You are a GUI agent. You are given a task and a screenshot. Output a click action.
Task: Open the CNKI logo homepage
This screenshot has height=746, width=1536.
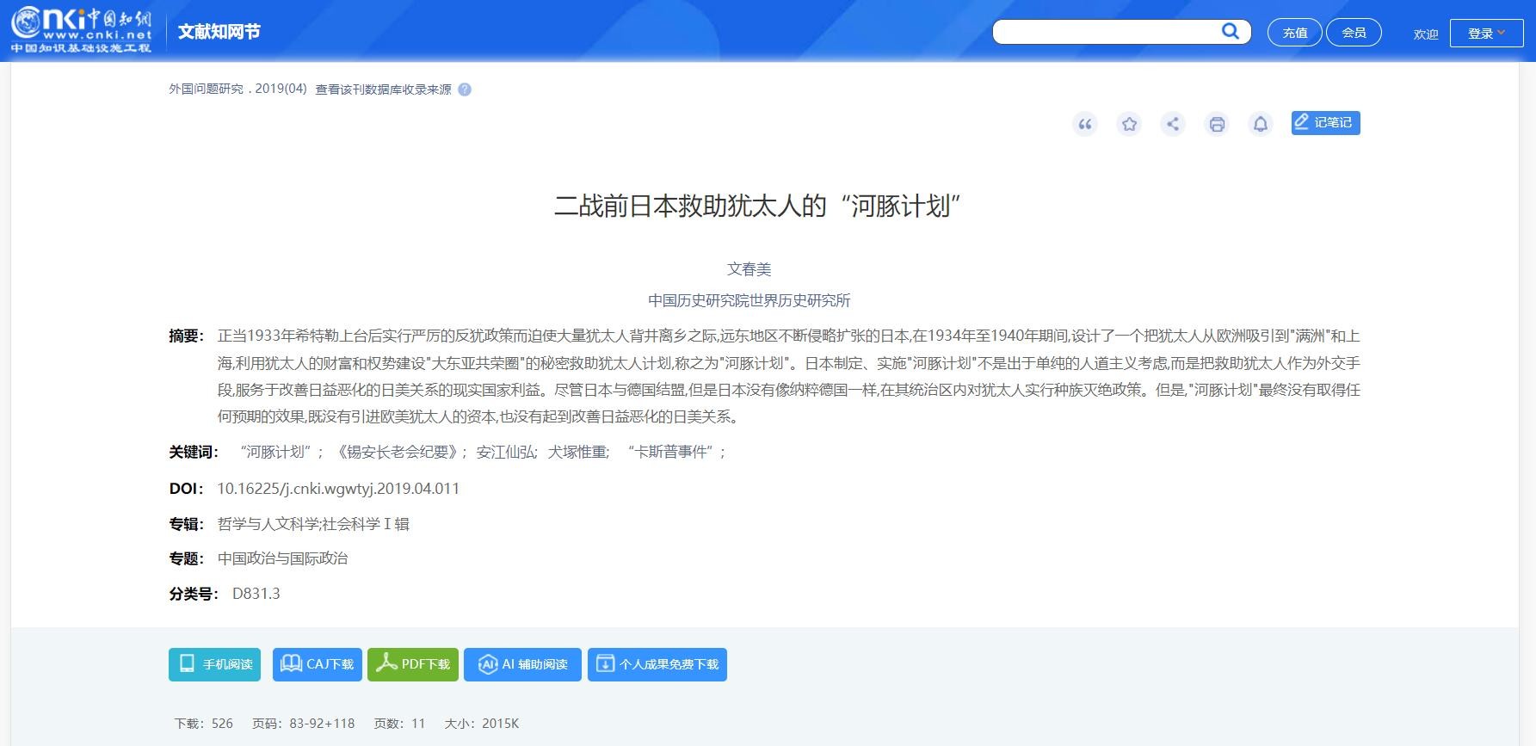pos(82,30)
